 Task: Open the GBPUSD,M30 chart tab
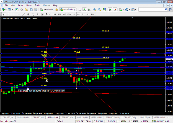point(68,117)
